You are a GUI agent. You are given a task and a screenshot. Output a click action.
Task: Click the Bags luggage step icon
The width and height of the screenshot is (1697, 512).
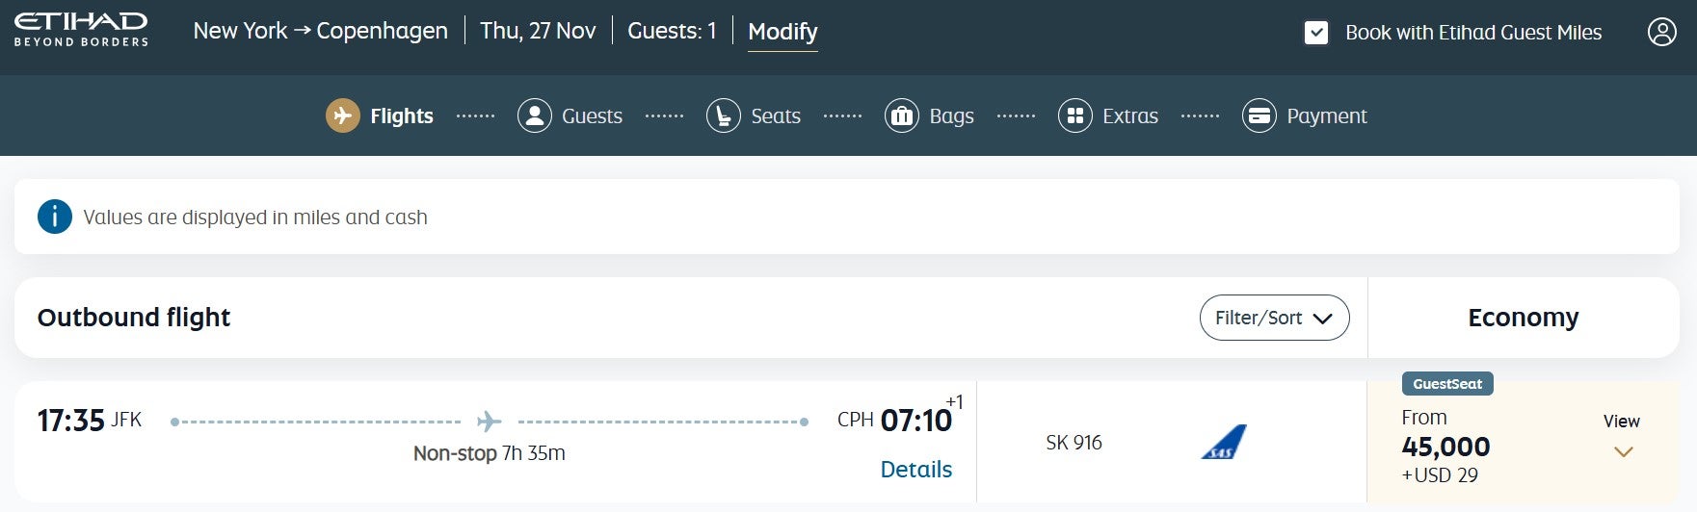(x=901, y=115)
